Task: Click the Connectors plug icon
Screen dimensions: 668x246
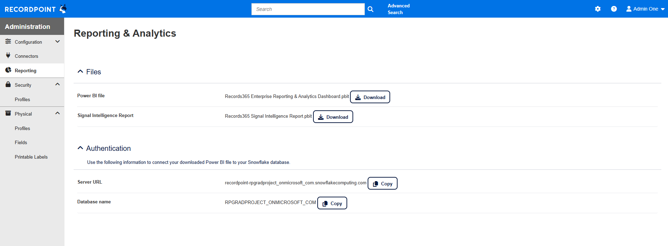Action: (x=8, y=56)
